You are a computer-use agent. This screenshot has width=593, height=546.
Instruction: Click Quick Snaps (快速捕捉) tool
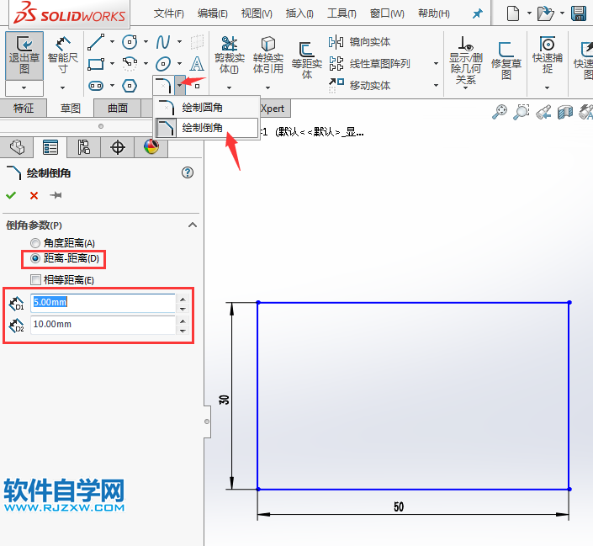[548, 55]
